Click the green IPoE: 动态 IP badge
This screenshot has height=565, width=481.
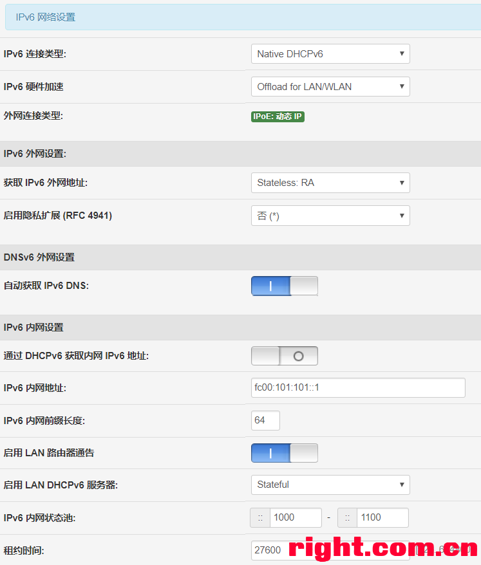[x=278, y=116]
